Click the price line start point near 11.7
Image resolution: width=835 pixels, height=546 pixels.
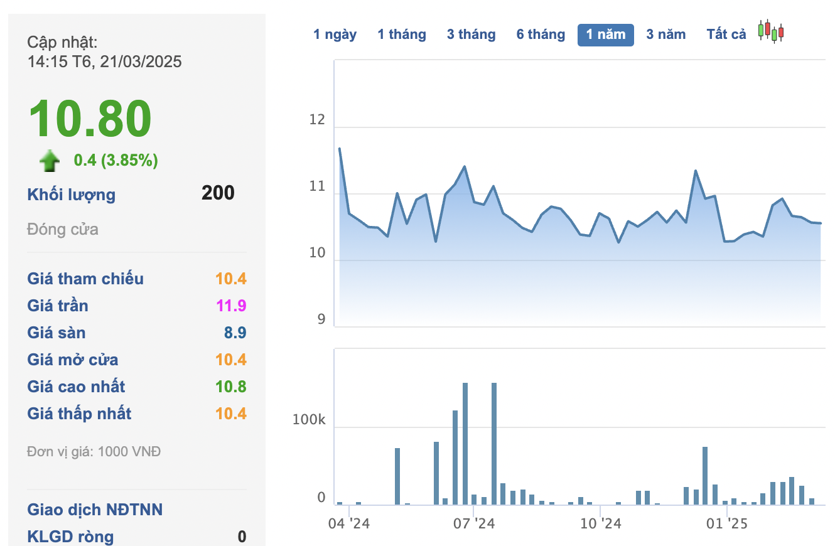click(x=340, y=149)
